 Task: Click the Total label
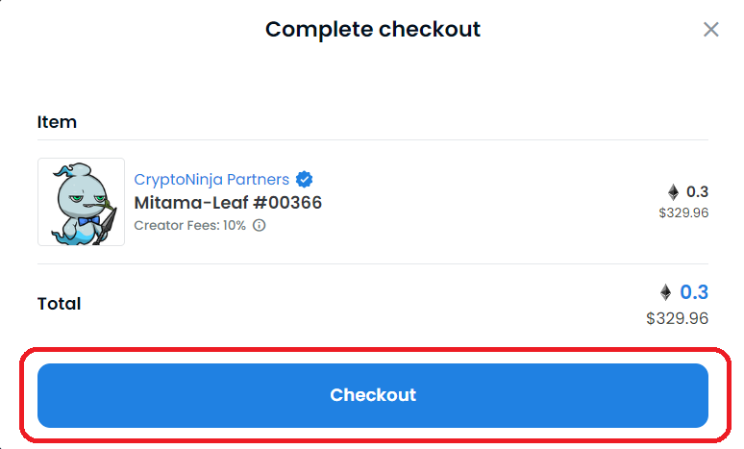click(x=60, y=304)
